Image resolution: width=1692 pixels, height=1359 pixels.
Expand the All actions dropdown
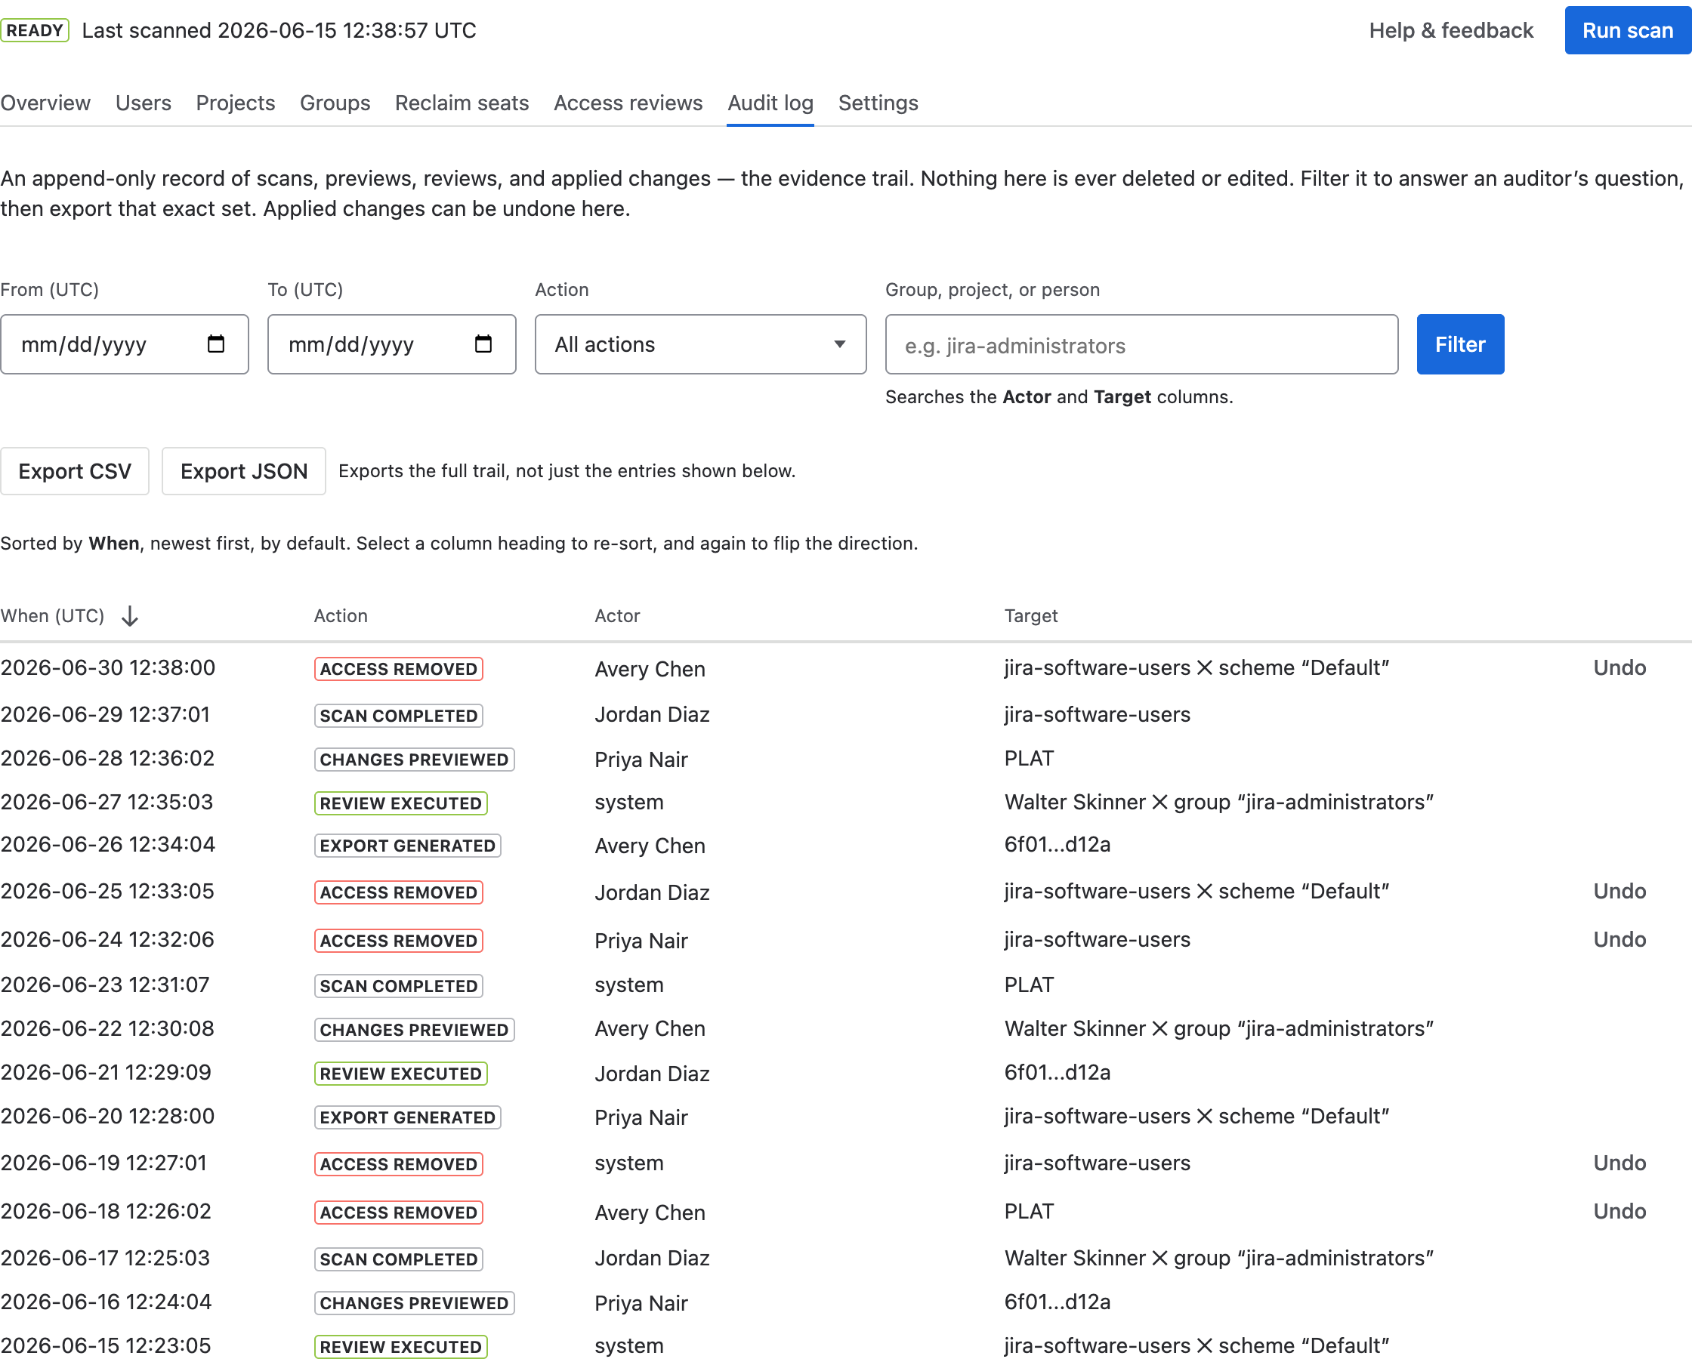pos(700,344)
